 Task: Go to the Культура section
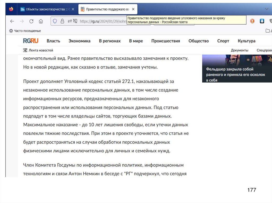coord(246,41)
